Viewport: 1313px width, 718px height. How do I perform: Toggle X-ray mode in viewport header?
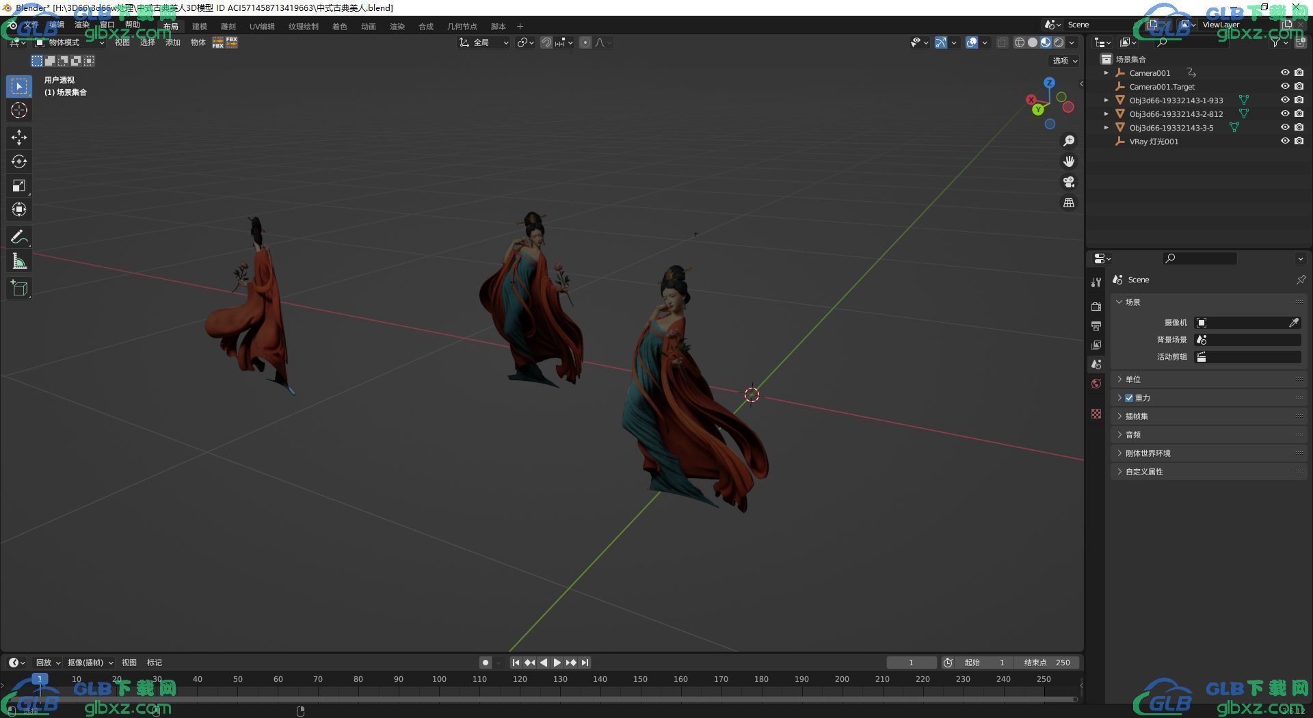click(1002, 42)
